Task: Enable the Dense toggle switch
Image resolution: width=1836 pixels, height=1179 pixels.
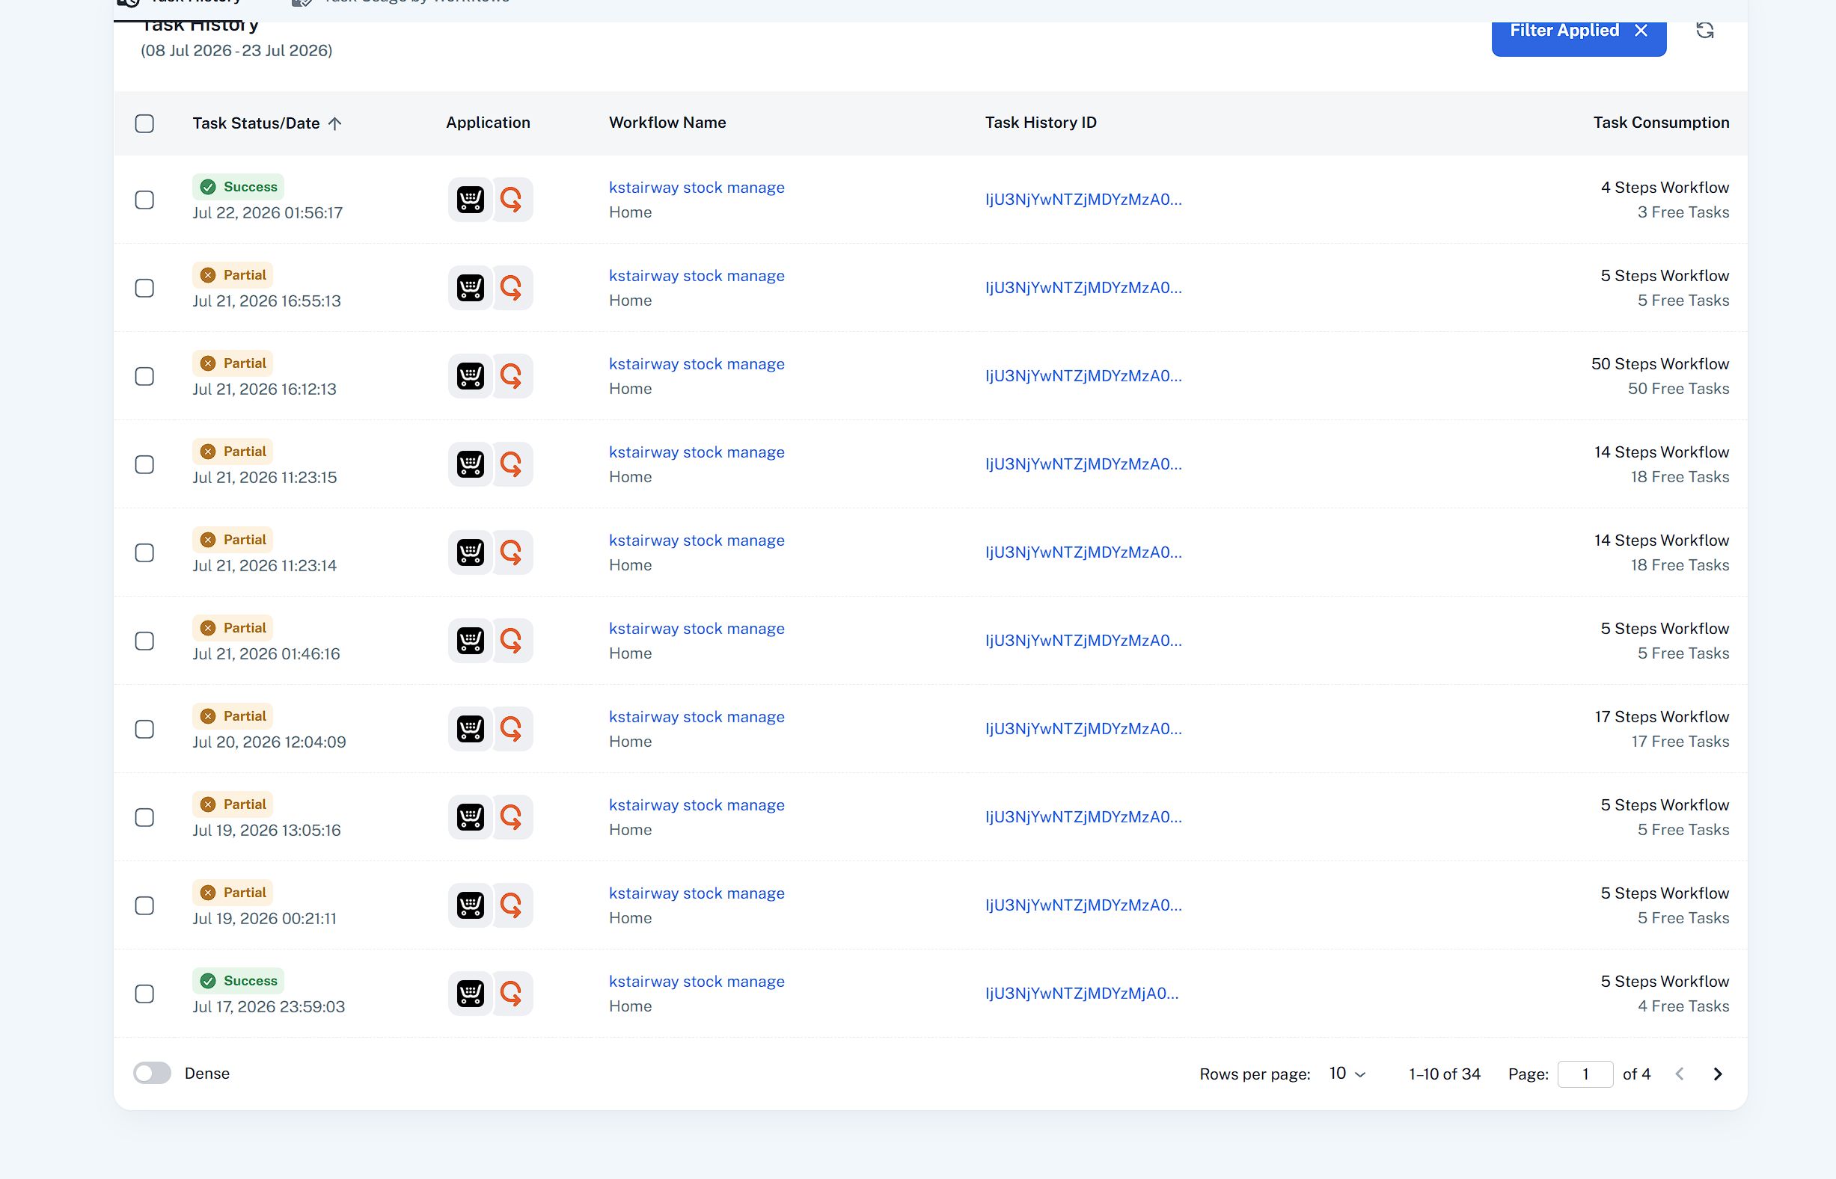Action: click(152, 1074)
